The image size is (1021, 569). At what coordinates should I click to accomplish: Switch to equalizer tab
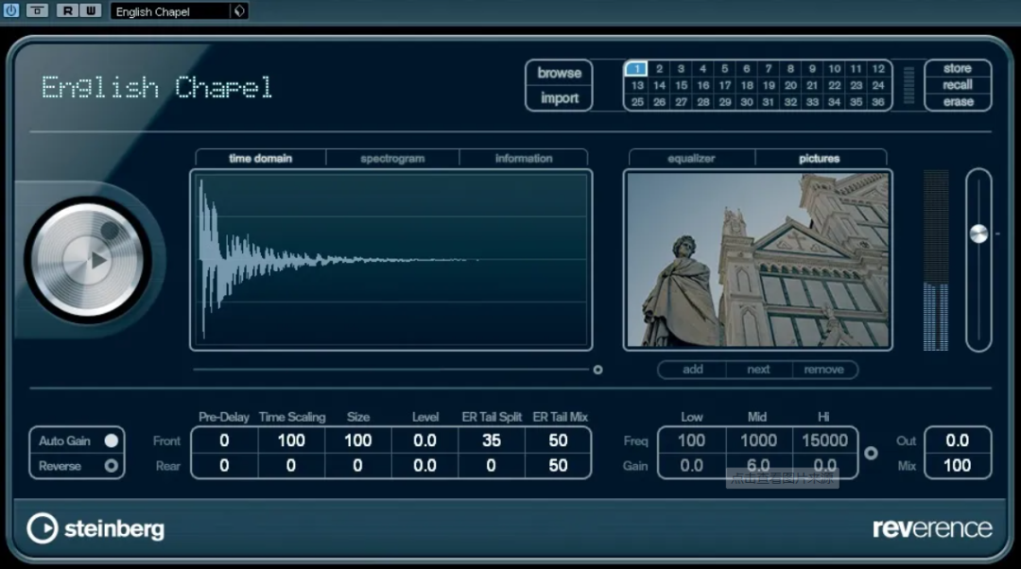click(x=691, y=158)
